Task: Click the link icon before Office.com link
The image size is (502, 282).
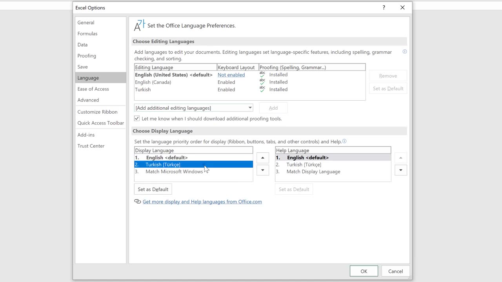Action: click(x=137, y=202)
